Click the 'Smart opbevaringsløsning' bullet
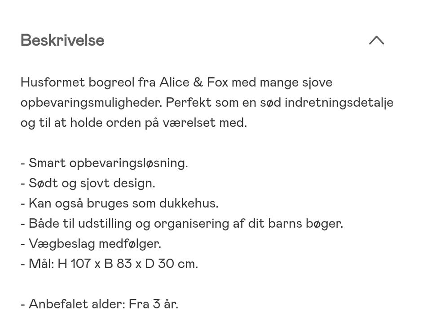Viewport: 431px width, 316px height. (105, 163)
